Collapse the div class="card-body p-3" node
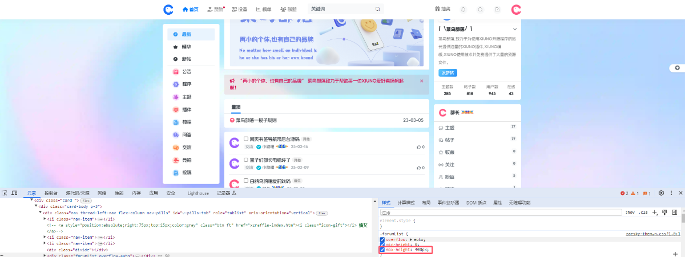Image resolution: width=685 pixels, height=257 pixels. pyautogui.click(x=35, y=206)
